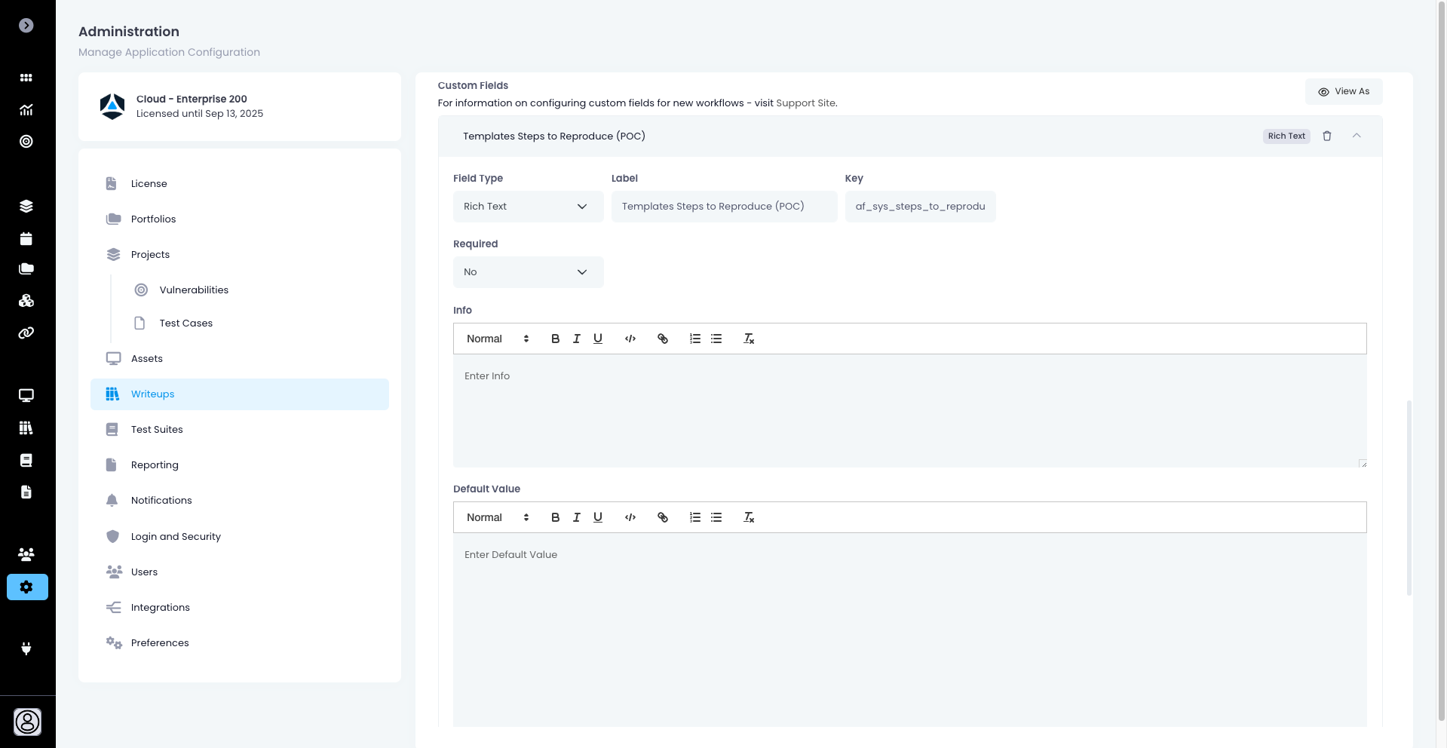This screenshot has height=748, width=1447.
Task: Click Italic icon in Default Value editor
Action: (x=577, y=518)
